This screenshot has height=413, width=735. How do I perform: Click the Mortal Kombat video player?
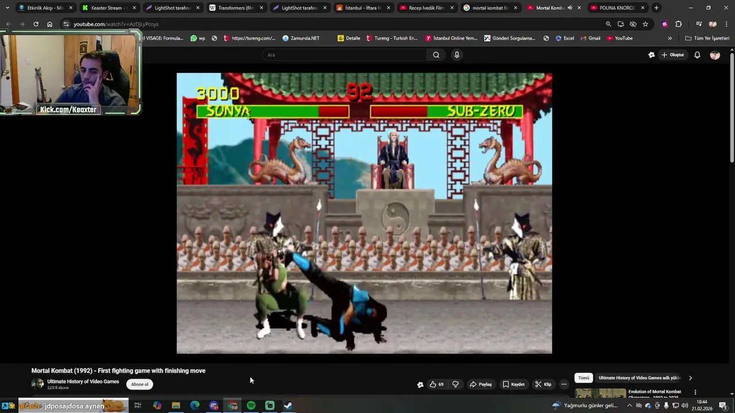pos(364,213)
